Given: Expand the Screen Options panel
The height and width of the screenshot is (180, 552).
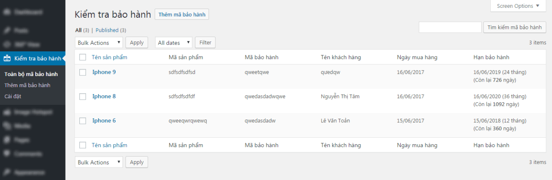Looking at the screenshot, I should click(517, 6).
